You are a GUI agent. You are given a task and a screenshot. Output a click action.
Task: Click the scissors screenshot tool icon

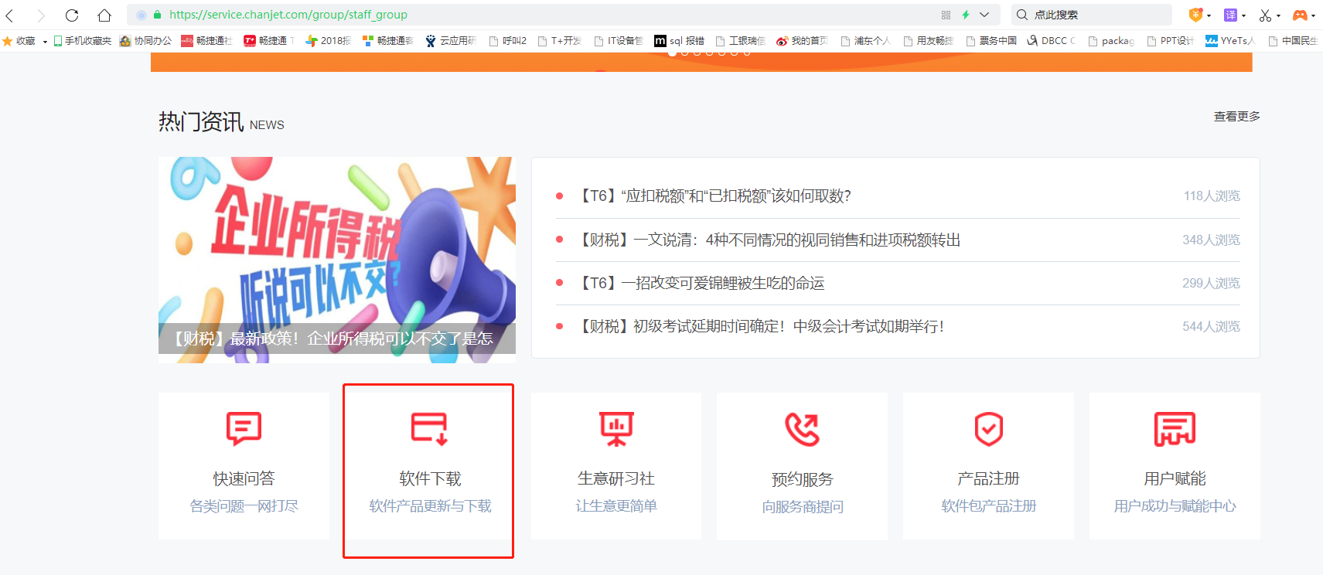[x=1265, y=15]
